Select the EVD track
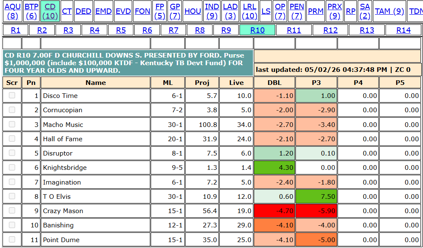The image size is (423, 248). coord(123,11)
